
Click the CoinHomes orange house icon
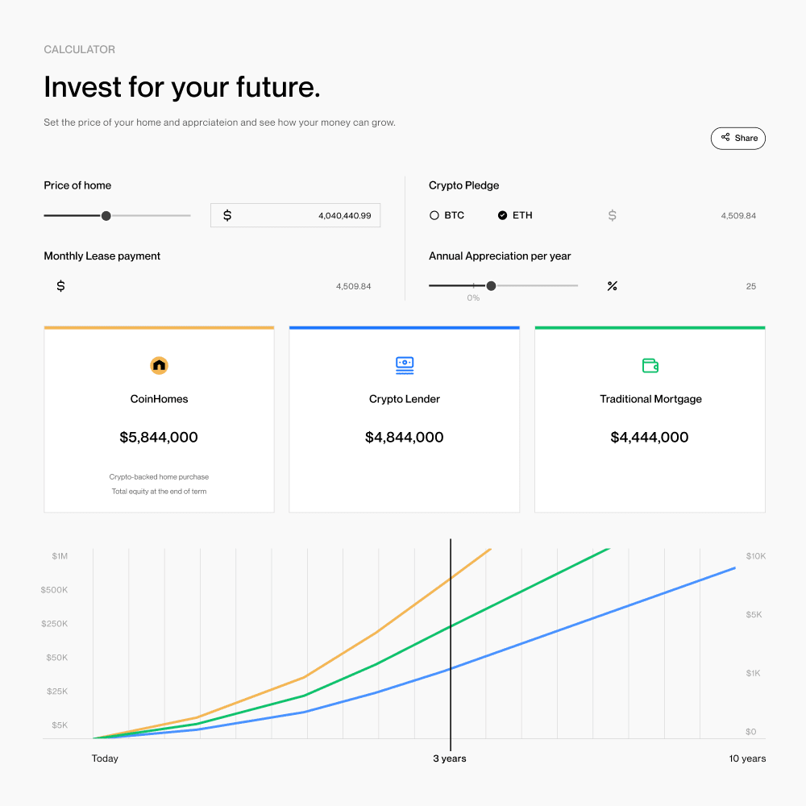[x=159, y=365]
